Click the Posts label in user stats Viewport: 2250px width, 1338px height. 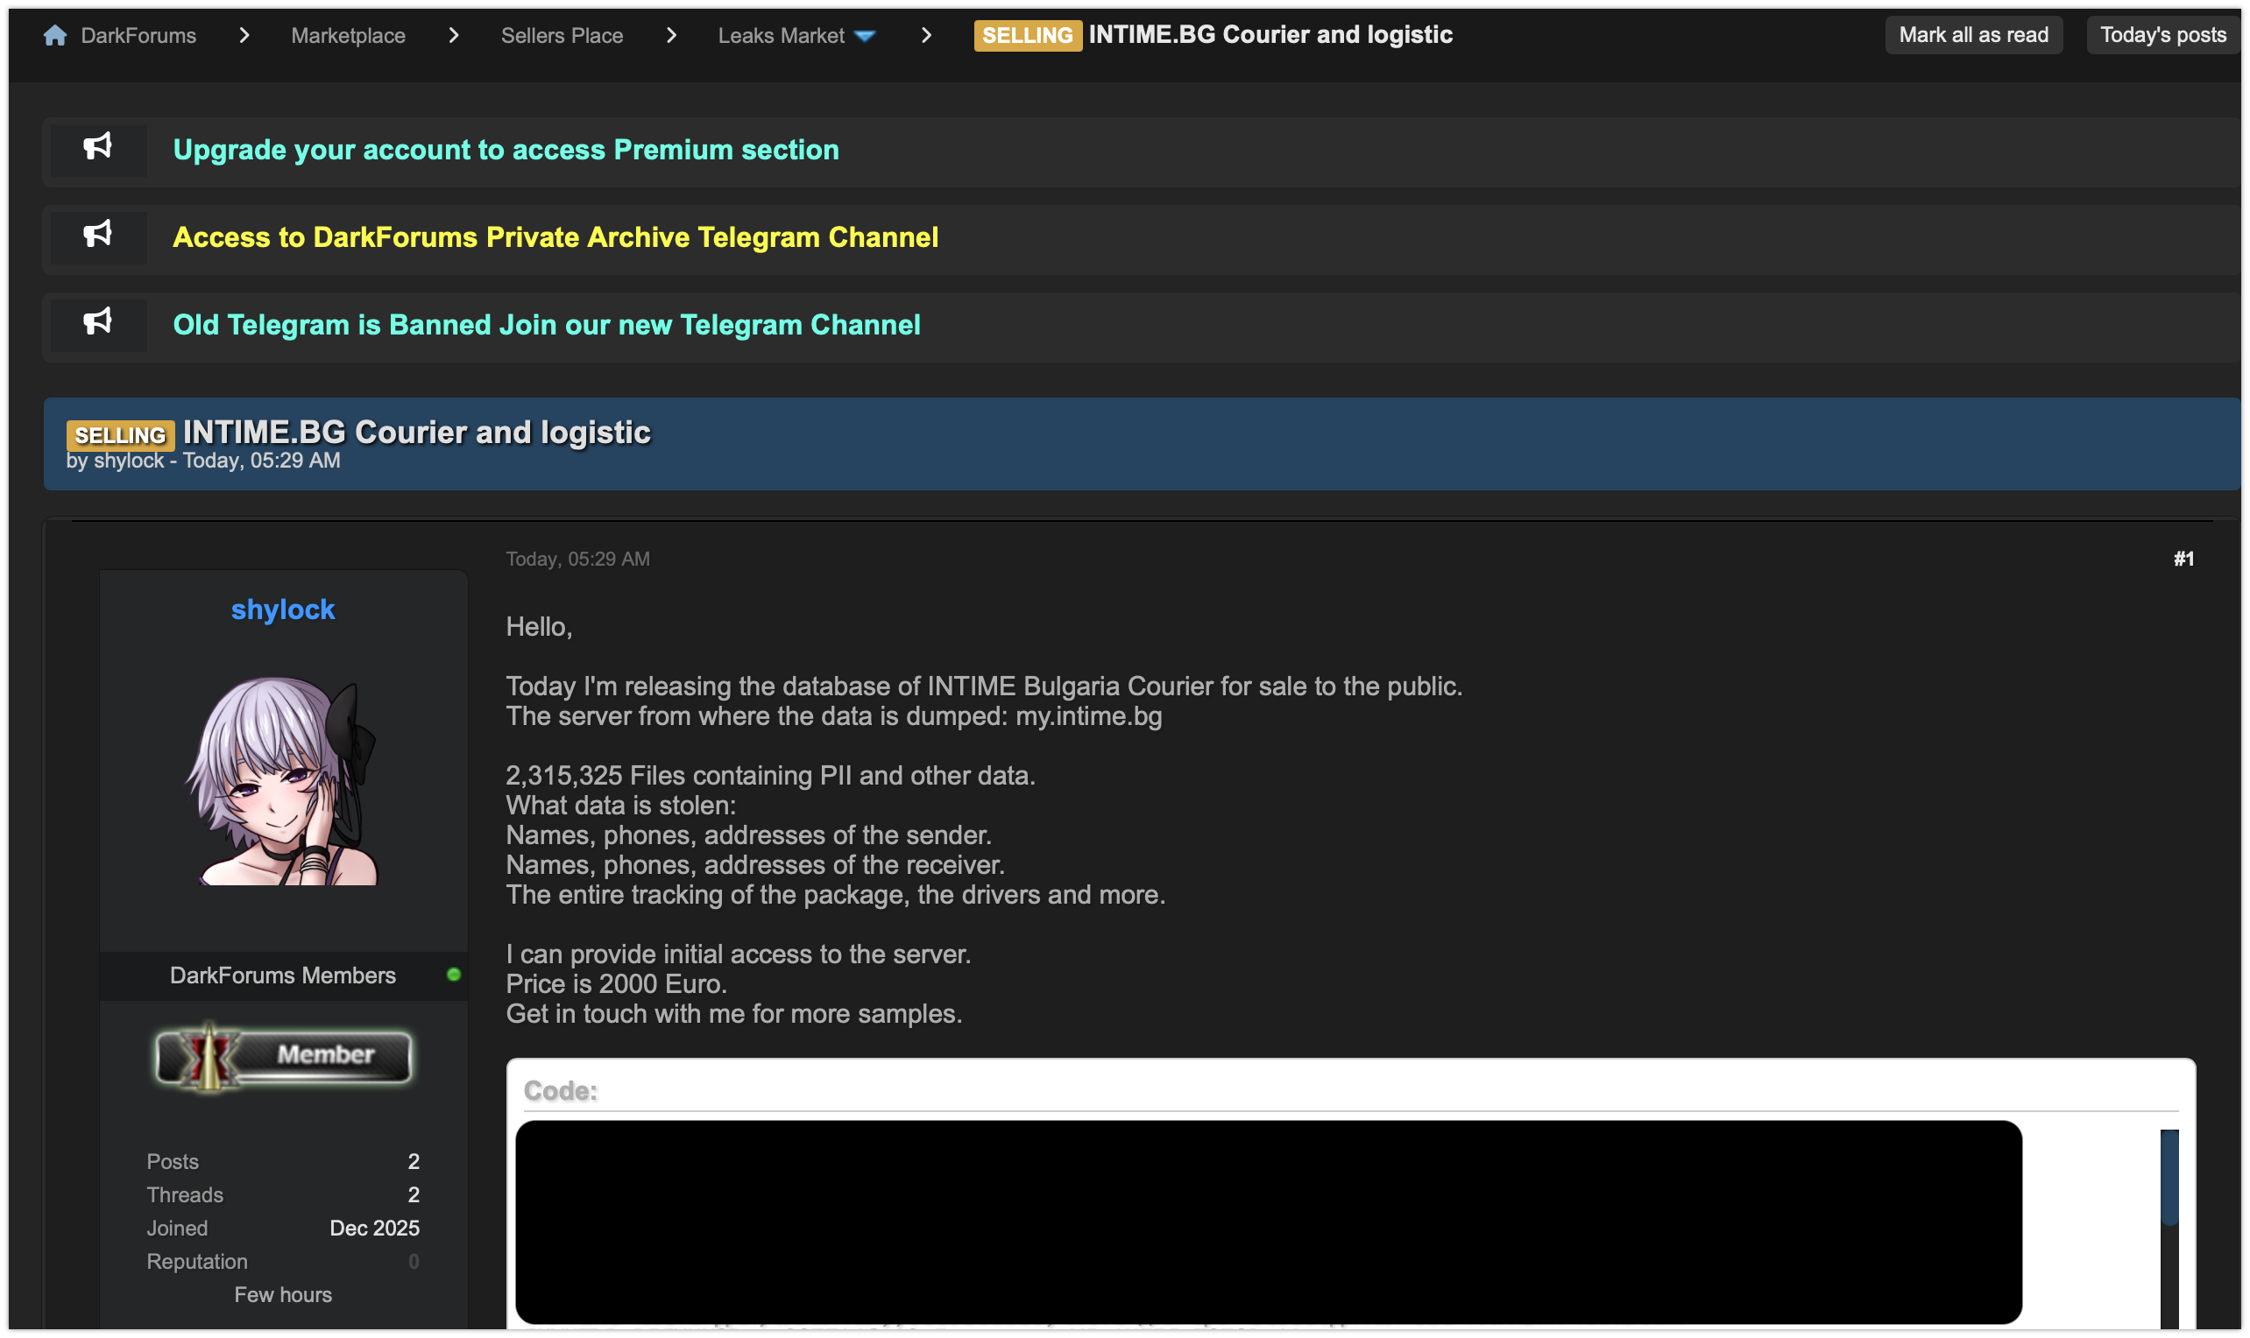click(173, 1161)
